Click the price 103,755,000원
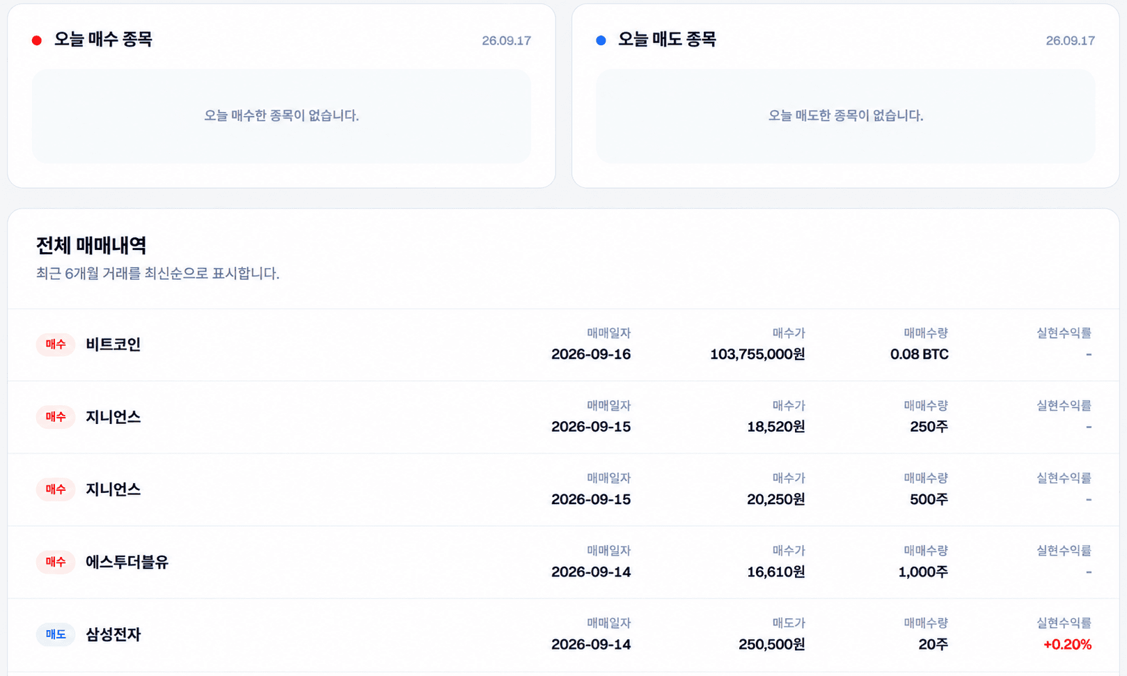1127x676 pixels. coord(757,354)
